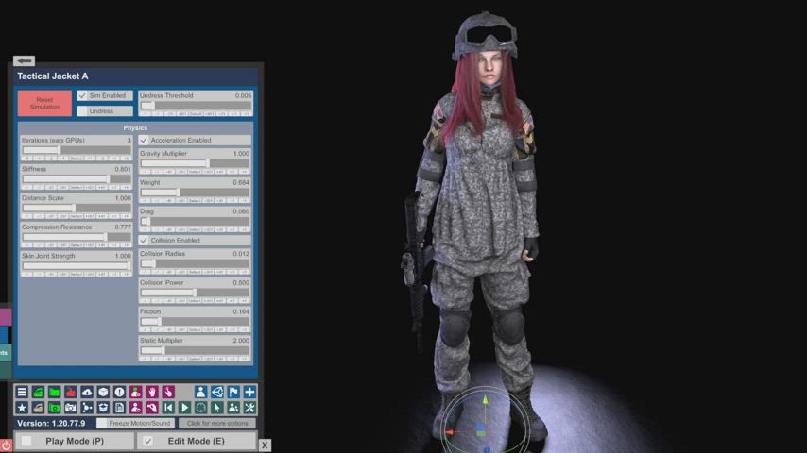The image size is (807, 453).
Task: Click the skip-to-start playback icon
Action: (168, 408)
